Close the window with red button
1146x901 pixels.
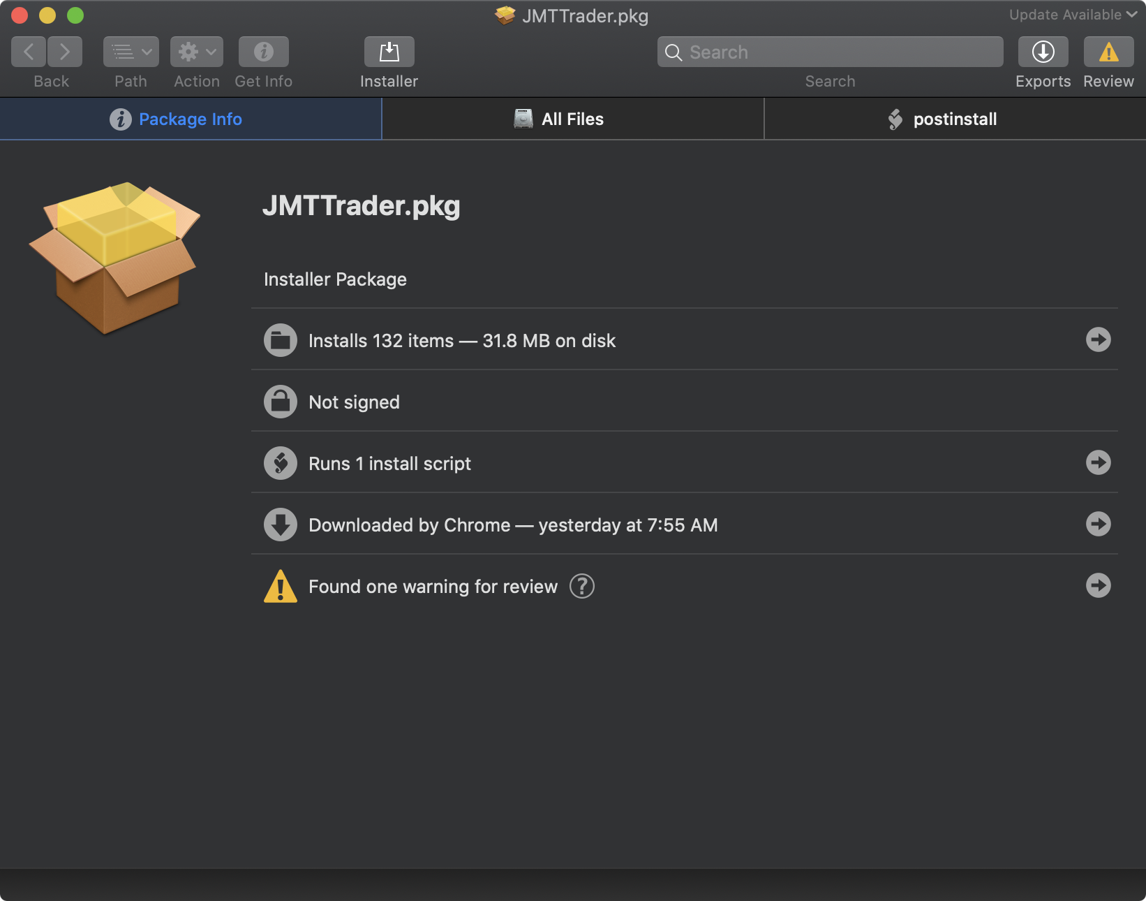tap(20, 15)
